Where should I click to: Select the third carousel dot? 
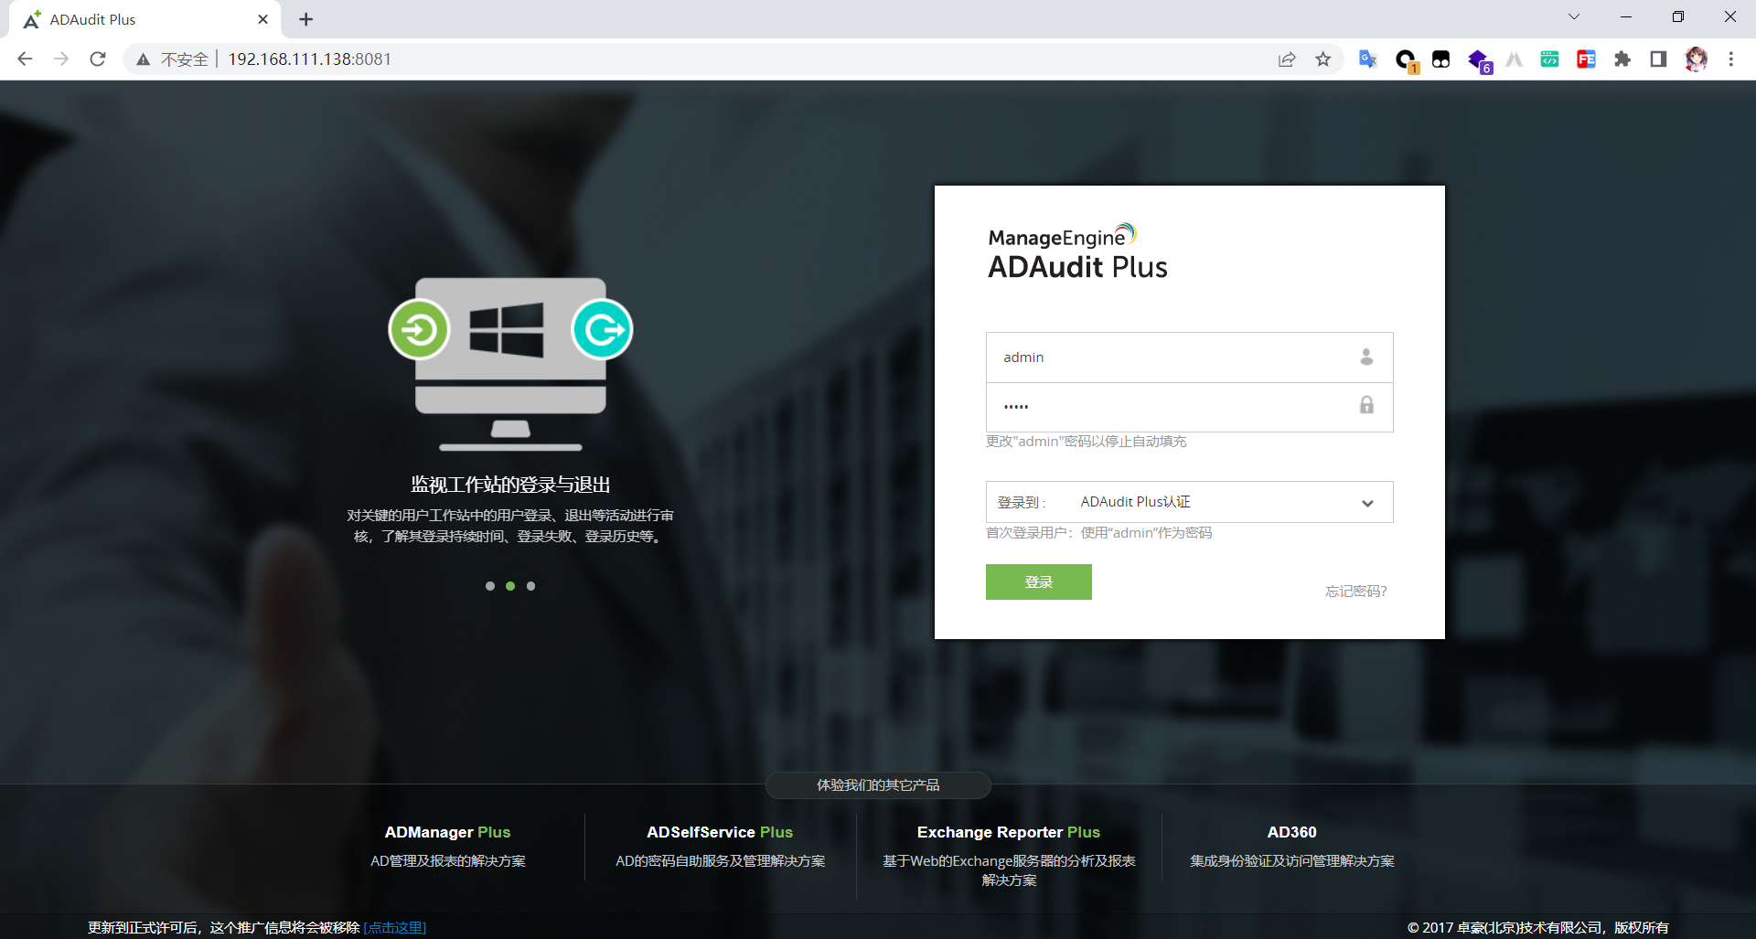(530, 586)
